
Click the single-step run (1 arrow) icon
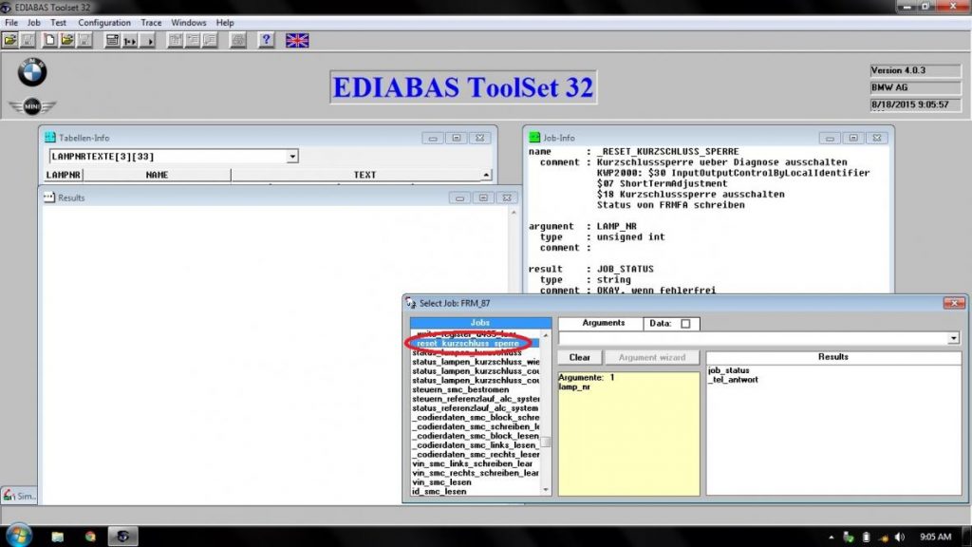coord(129,41)
